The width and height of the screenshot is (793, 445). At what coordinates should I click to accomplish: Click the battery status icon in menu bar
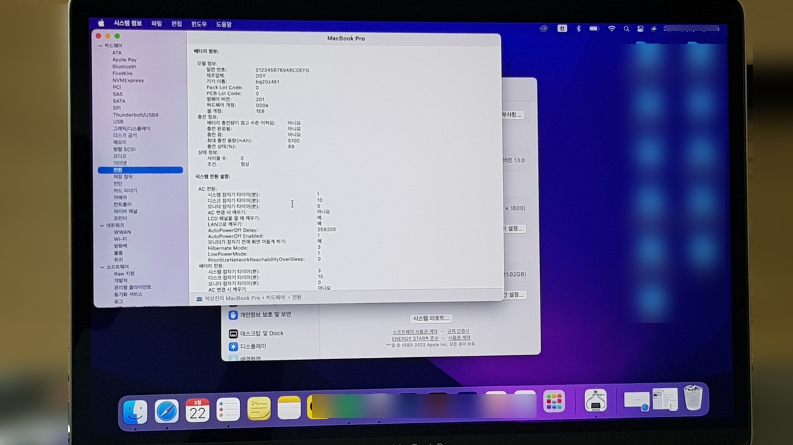pos(594,28)
